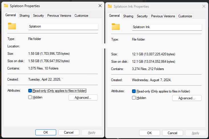Open Sharing tab in Splatoon Ink Properties
Viewport: 209px width, 139px height.
128,16
